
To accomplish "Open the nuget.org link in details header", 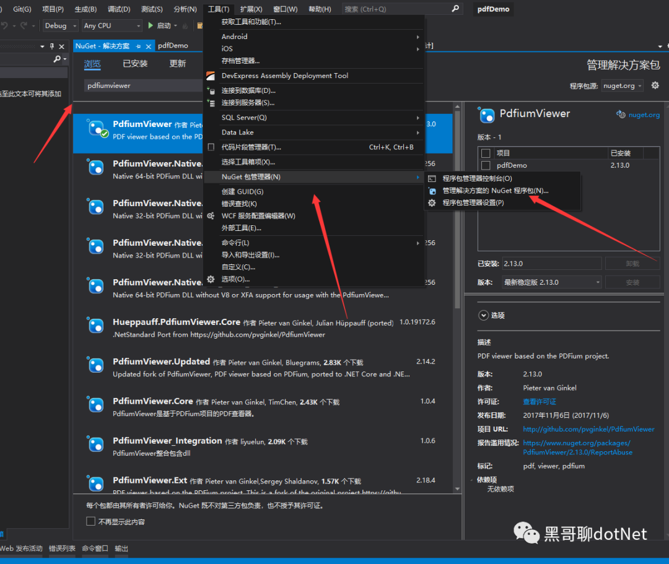I will click(x=644, y=115).
